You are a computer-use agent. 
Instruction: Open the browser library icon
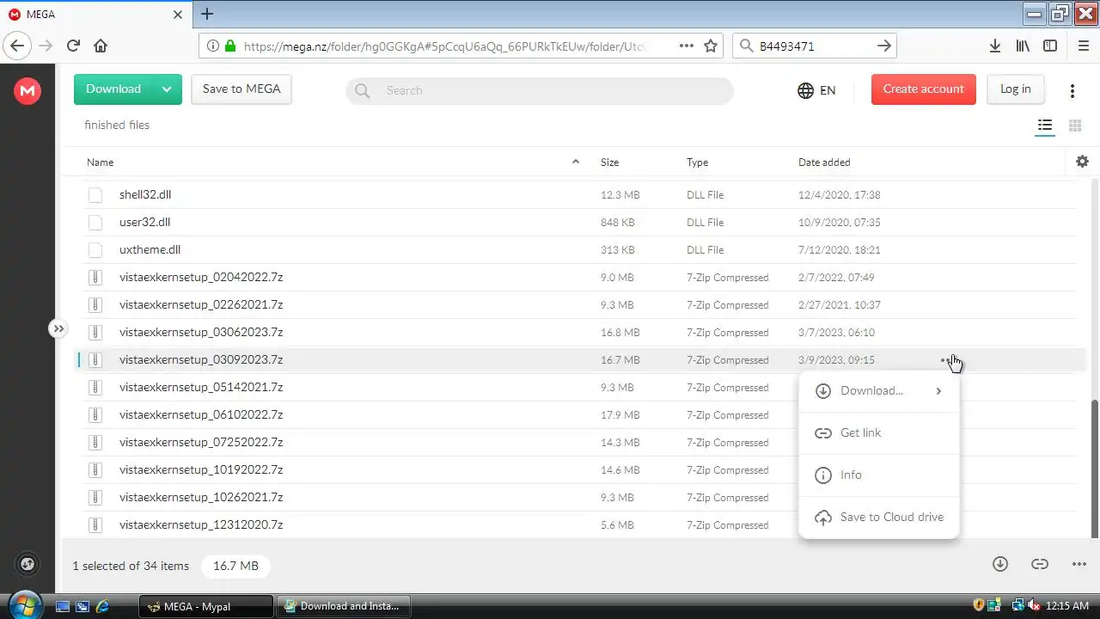[1023, 46]
